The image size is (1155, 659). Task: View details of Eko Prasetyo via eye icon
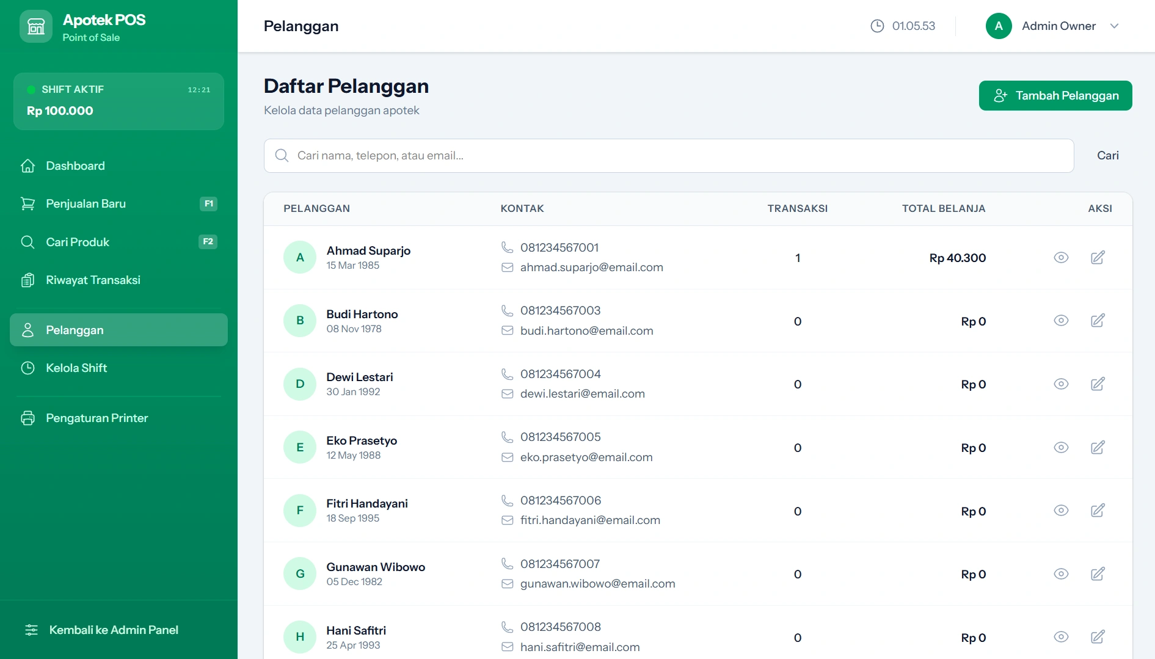[1061, 448]
